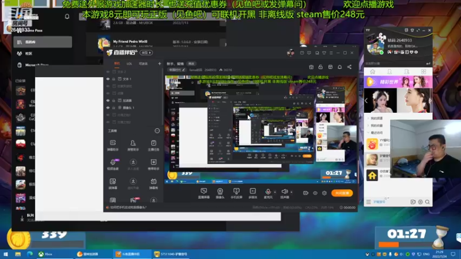Click the gift box icon above the preview

311,67
